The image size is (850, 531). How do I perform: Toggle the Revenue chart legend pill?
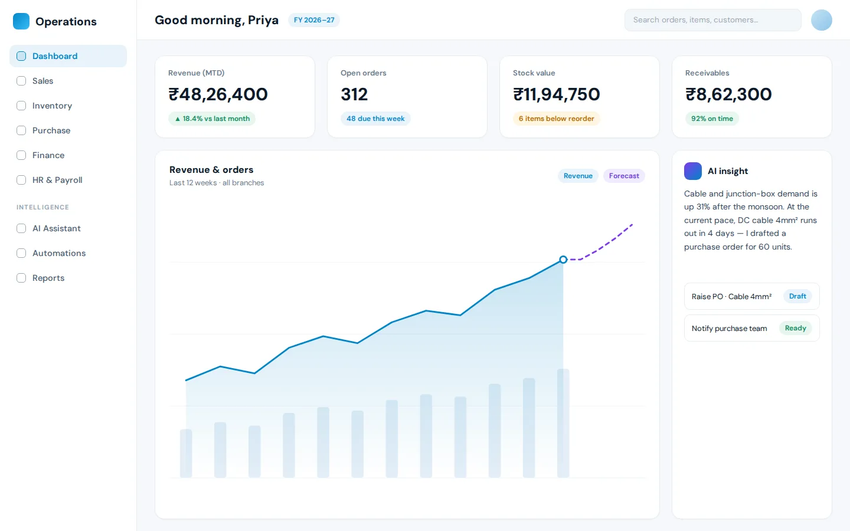578,176
